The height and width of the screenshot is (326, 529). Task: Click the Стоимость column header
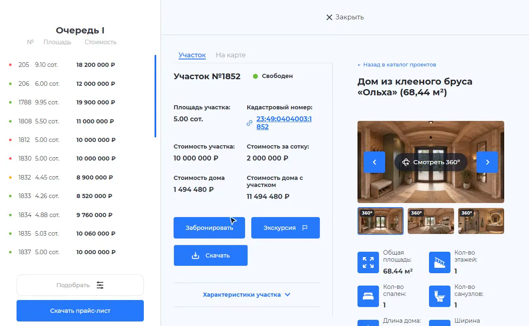(100, 42)
